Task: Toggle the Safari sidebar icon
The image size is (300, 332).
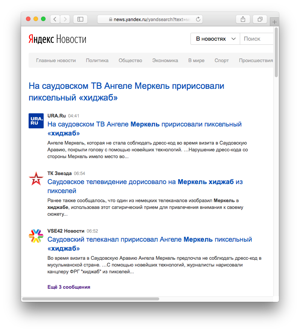Action: click(x=80, y=19)
